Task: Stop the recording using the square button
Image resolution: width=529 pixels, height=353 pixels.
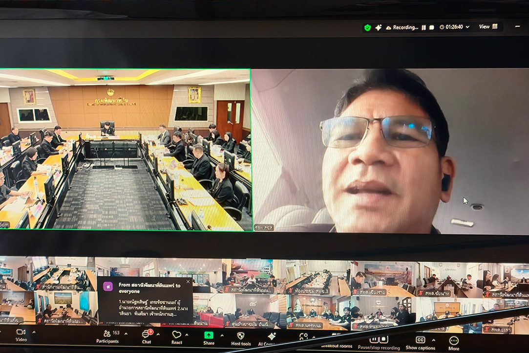Action: (x=431, y=27)
